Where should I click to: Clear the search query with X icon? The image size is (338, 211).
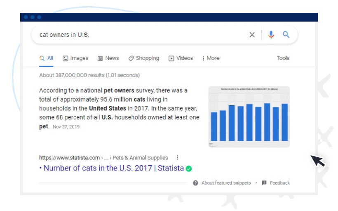[x=252, y=35]
